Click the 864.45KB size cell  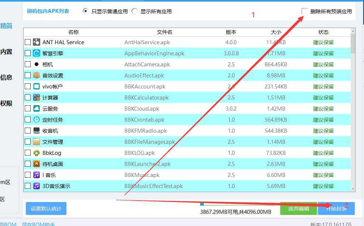[276, 64]
